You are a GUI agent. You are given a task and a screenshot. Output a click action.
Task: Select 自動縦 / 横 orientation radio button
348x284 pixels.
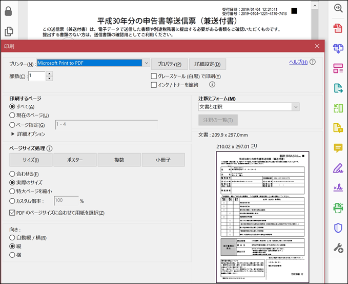pyautogui.click(x=12, y=237)
